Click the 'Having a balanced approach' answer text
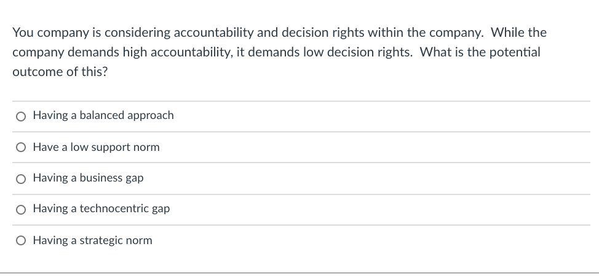The width and height of the screenshot is (599, 276). [x=103, y=115]
